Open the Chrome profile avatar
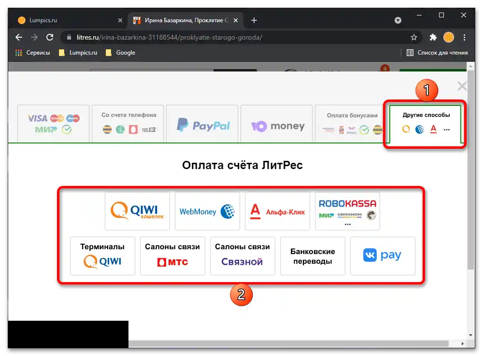This screenshot has width=483, height=356. pos(449,37)
